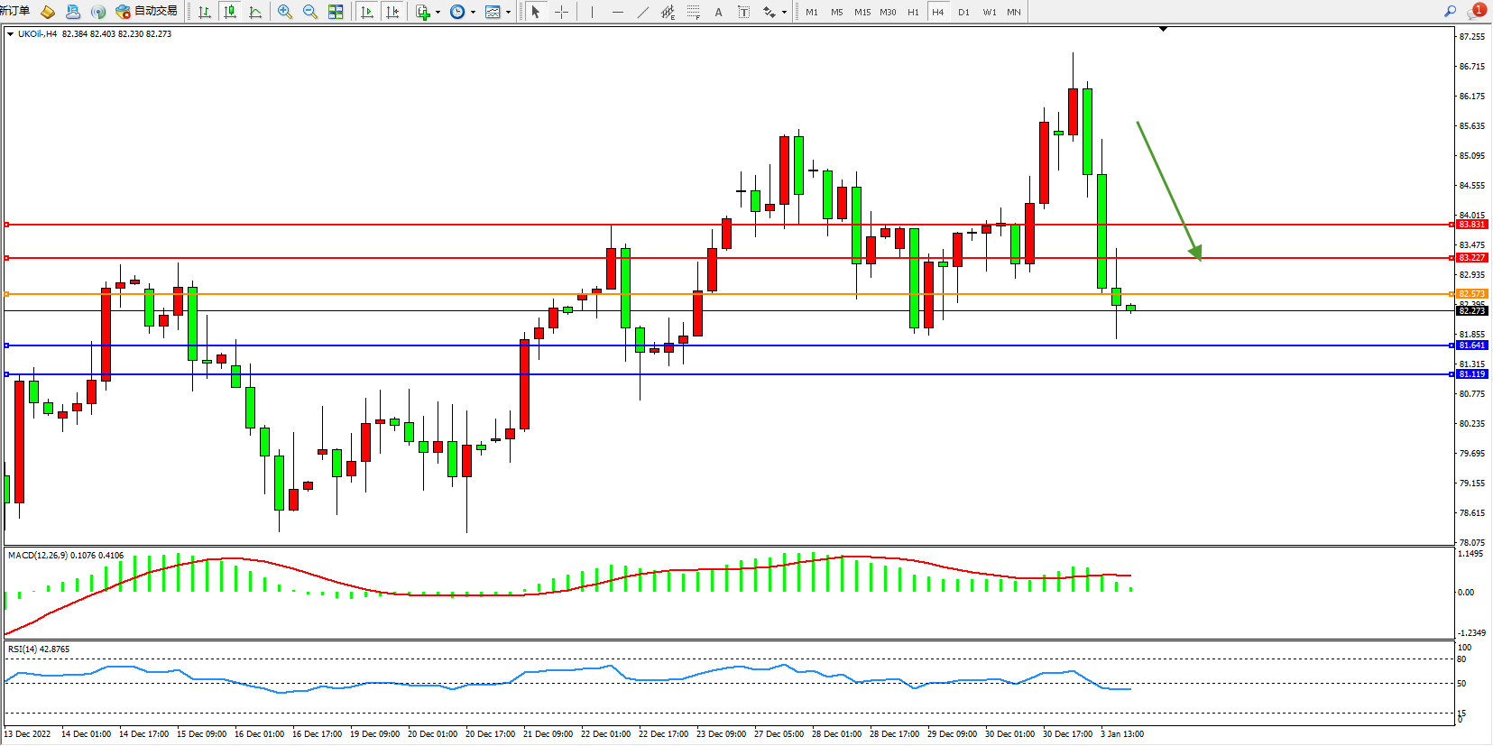Expand the templates dropdown arrow
1493x746 pixels.
tap(509, 13)
